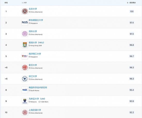The height and width of the screenshot is (118, 142).
Task: Open the 香港大学 (HKU) link
Action: coord(36,43)
